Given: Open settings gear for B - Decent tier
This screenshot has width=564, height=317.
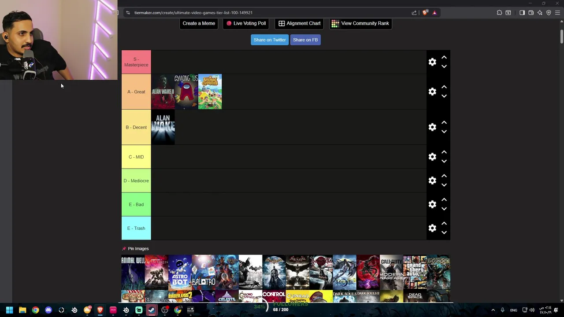Looking at the screenshot, I should click(432, 127).
